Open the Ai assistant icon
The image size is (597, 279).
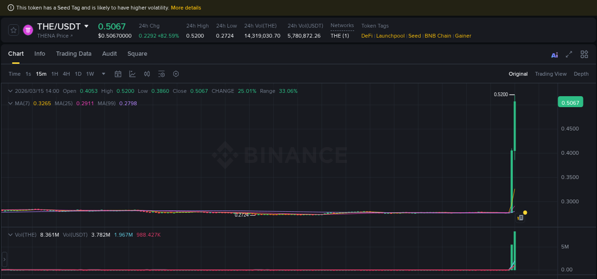(x=554, y=54)
